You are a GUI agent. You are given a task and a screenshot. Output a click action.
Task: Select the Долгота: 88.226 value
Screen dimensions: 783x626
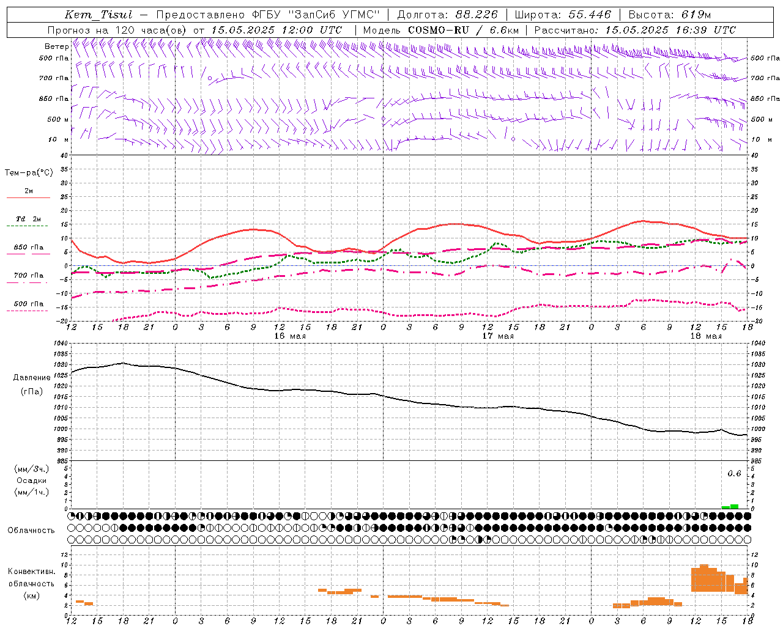pos(448,15)
